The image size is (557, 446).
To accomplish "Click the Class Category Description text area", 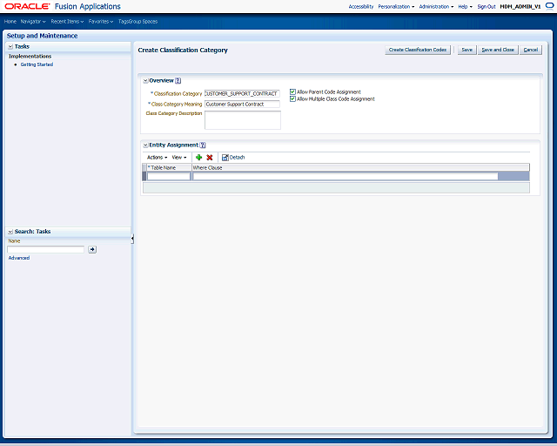I will click(x=243, y=120).
